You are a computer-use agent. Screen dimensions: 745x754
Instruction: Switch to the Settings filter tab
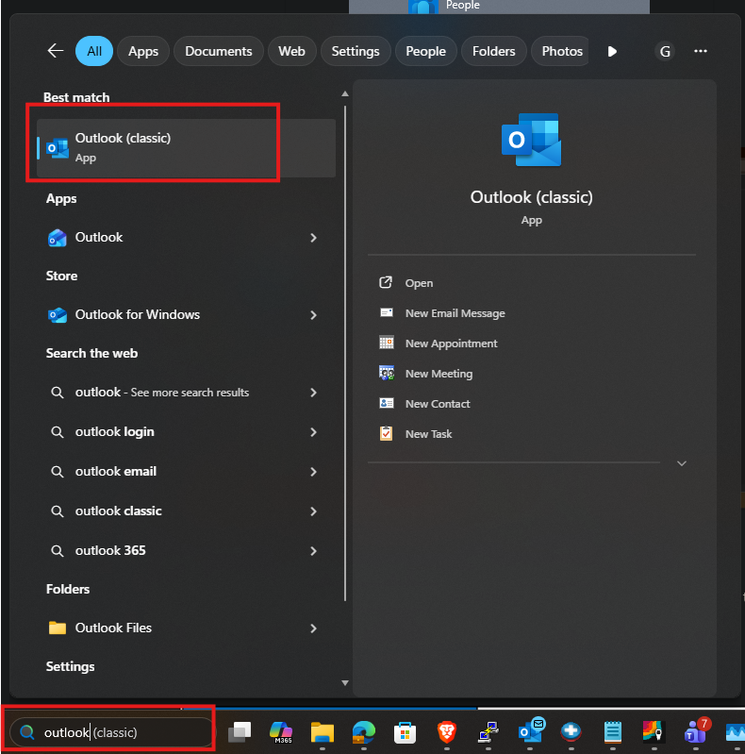(356, 51)
